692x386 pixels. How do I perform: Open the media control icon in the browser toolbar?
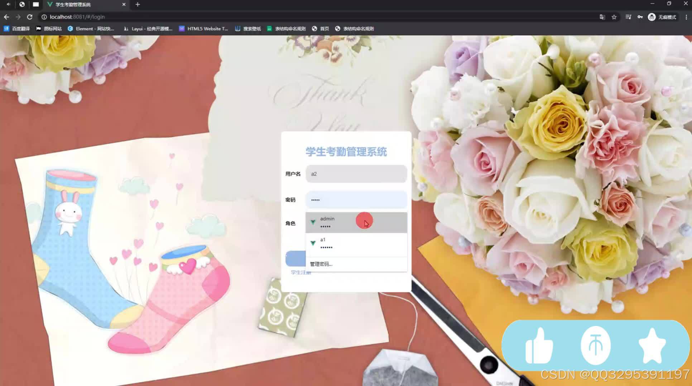(628, 17)
